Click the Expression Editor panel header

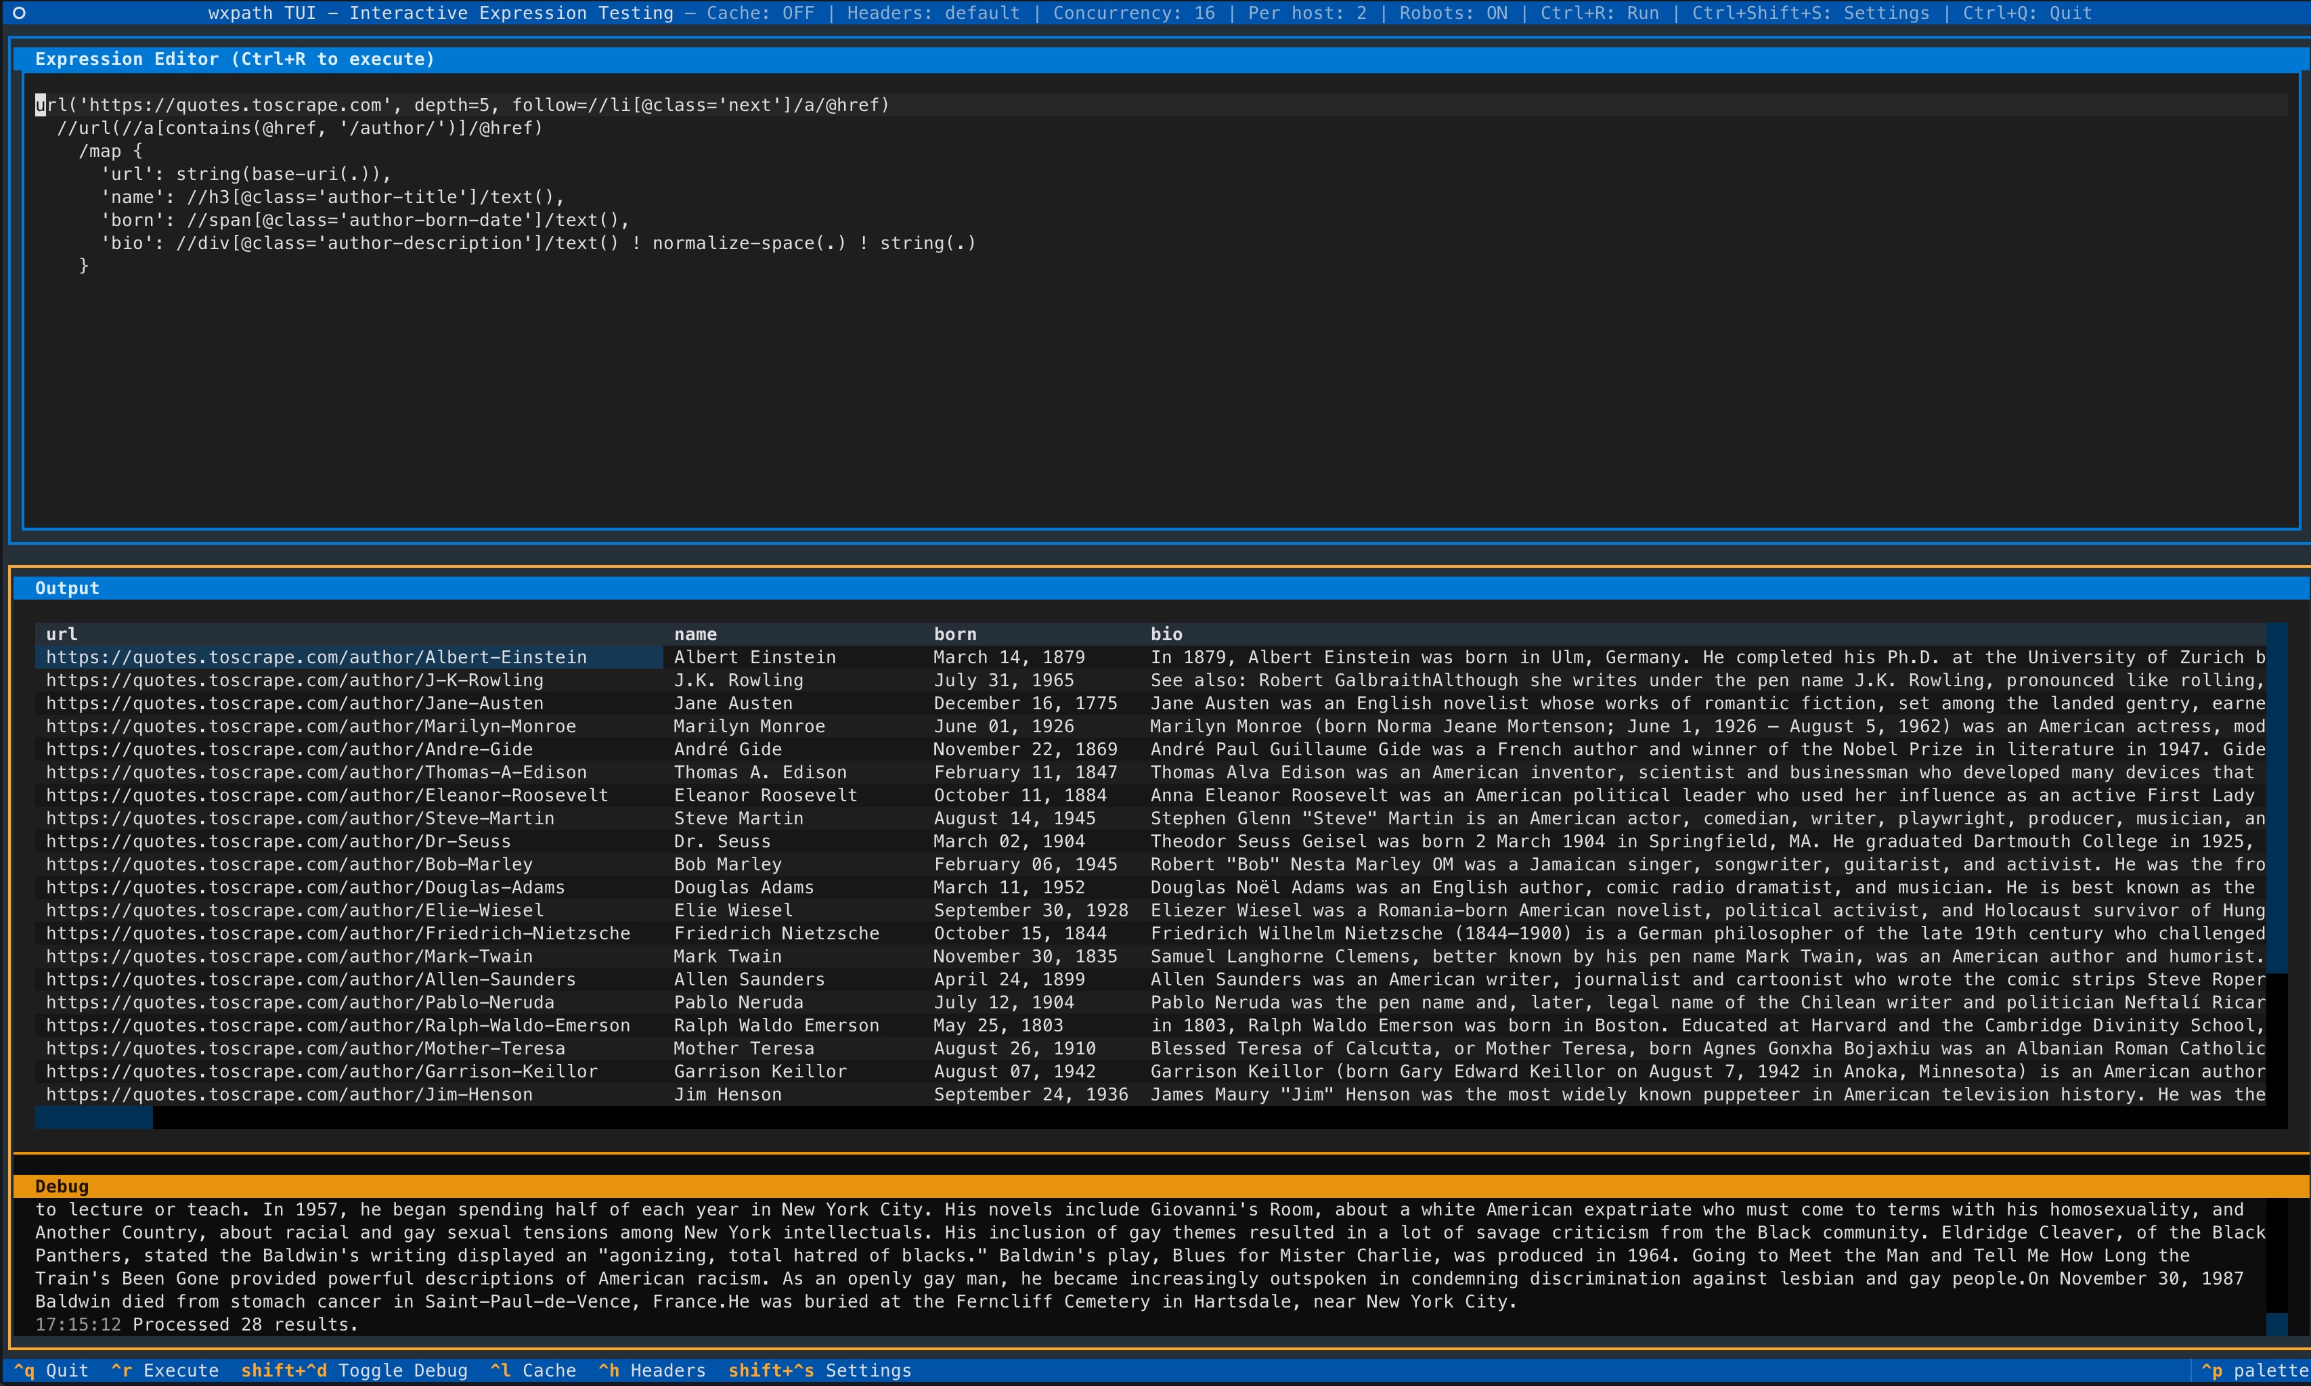coord(1161,59)
